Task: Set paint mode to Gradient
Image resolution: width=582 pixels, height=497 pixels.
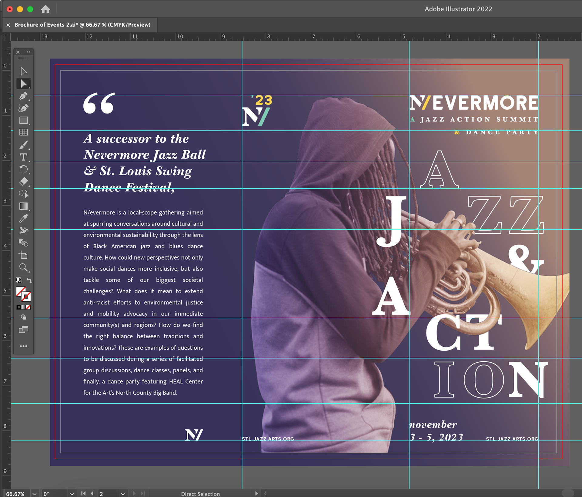Action: pyautogui.click(x=23, y=307)
